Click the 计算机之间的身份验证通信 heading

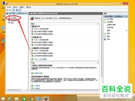[x=42, y=65]
